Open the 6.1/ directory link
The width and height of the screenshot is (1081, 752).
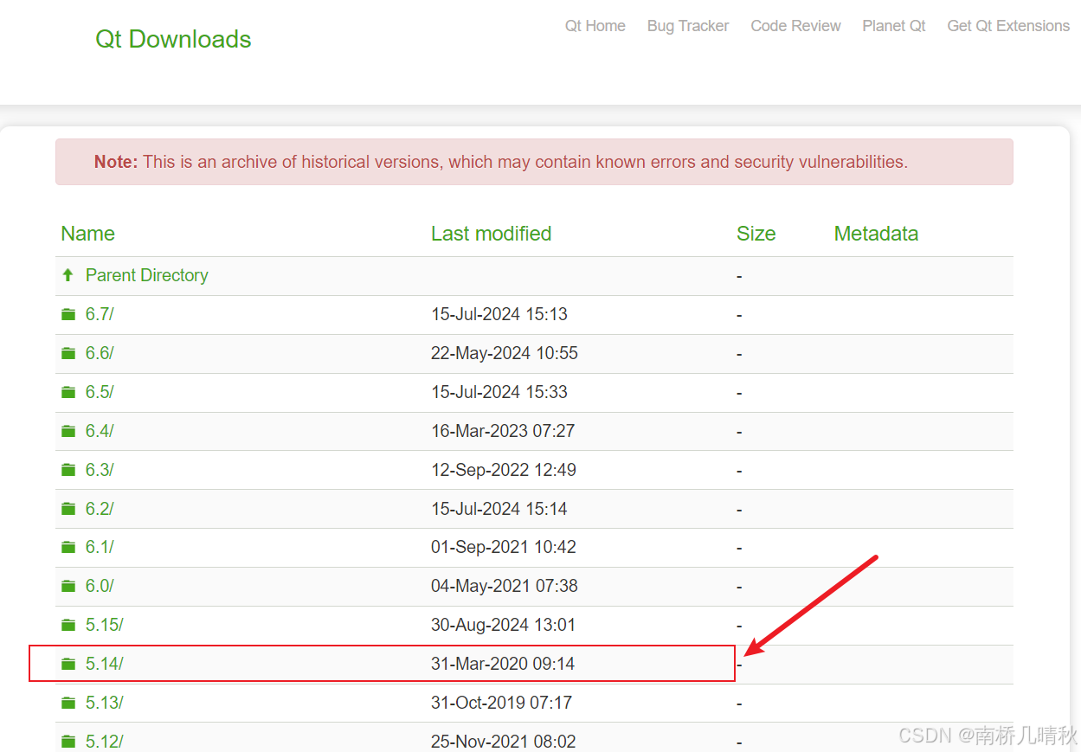coord(100,547)
